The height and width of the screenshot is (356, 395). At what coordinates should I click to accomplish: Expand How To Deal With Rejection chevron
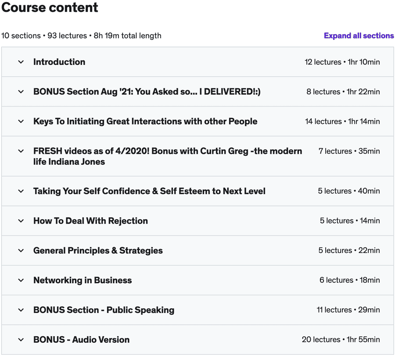pyautogui.click(x=21, y=221)
